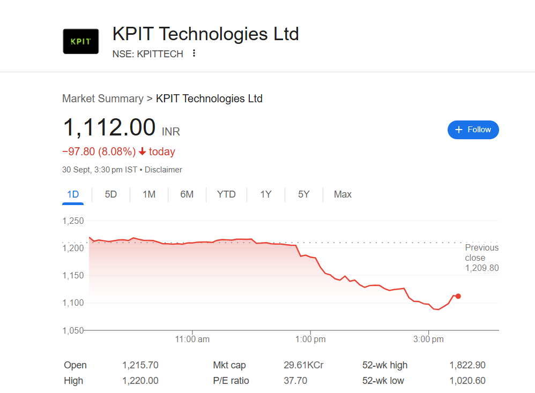The width and height of the screenshot is (535, 393).
Task: Click the plus icon on Follow button
Action: pyautogui.click(x=458, y=130)
